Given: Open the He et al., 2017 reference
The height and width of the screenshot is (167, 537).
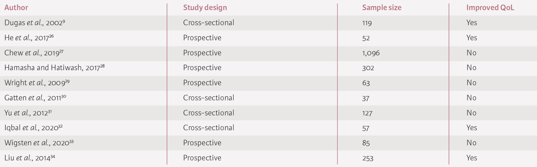Looking at the screenshot, I should click(29, 38).
